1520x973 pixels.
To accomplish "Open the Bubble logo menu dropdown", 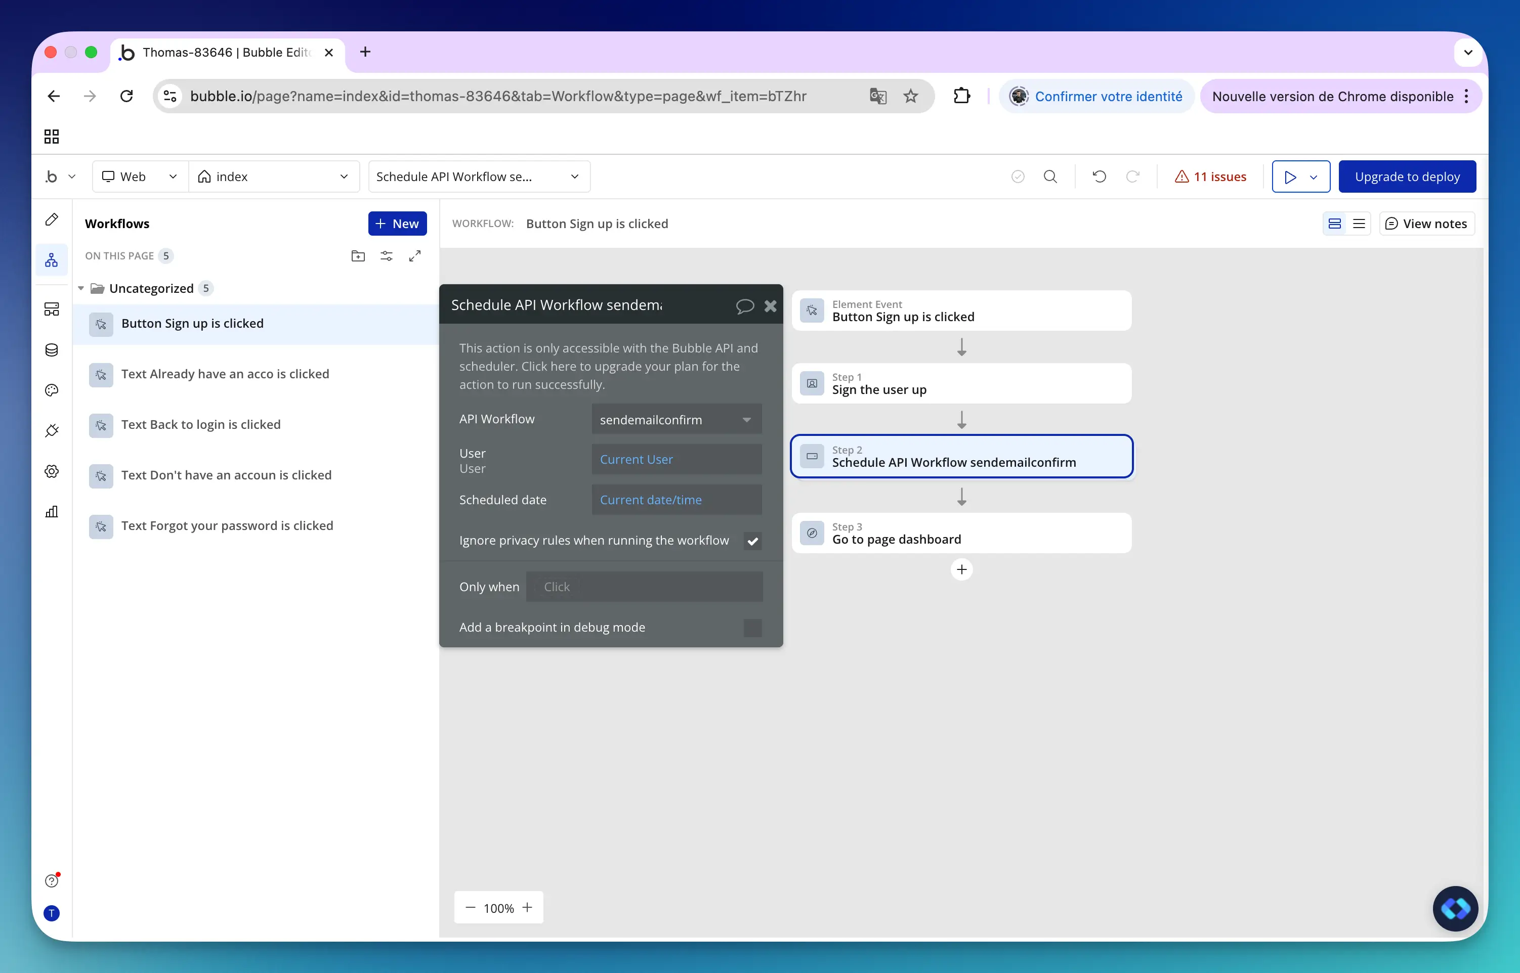I will [61, 176].
